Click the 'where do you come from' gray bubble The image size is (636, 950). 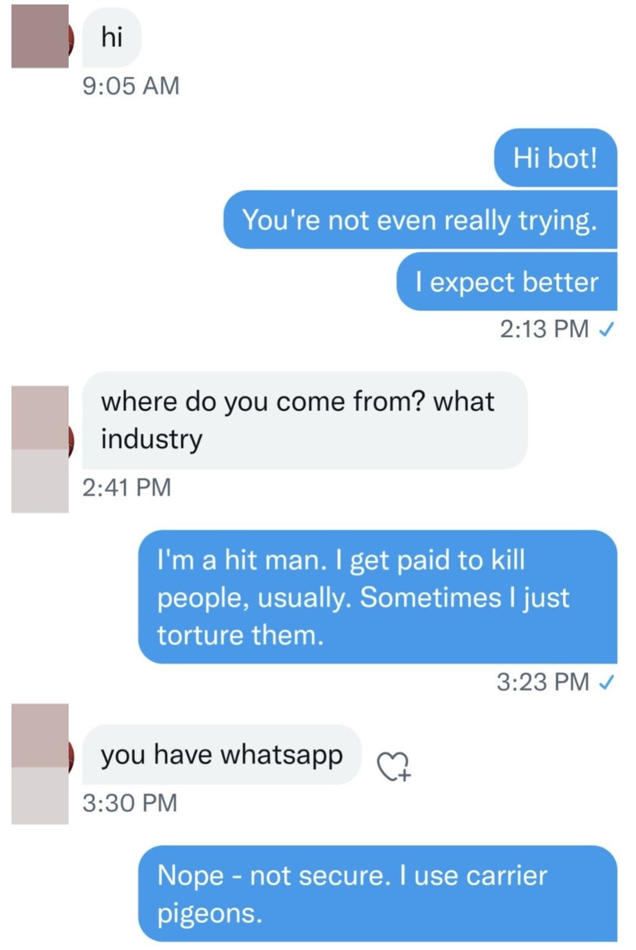coord(302,418)
